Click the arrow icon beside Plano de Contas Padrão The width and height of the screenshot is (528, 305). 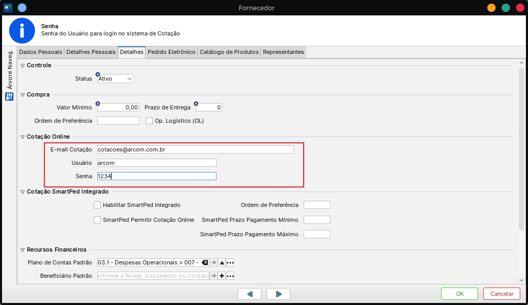click(x=214, y=262)
